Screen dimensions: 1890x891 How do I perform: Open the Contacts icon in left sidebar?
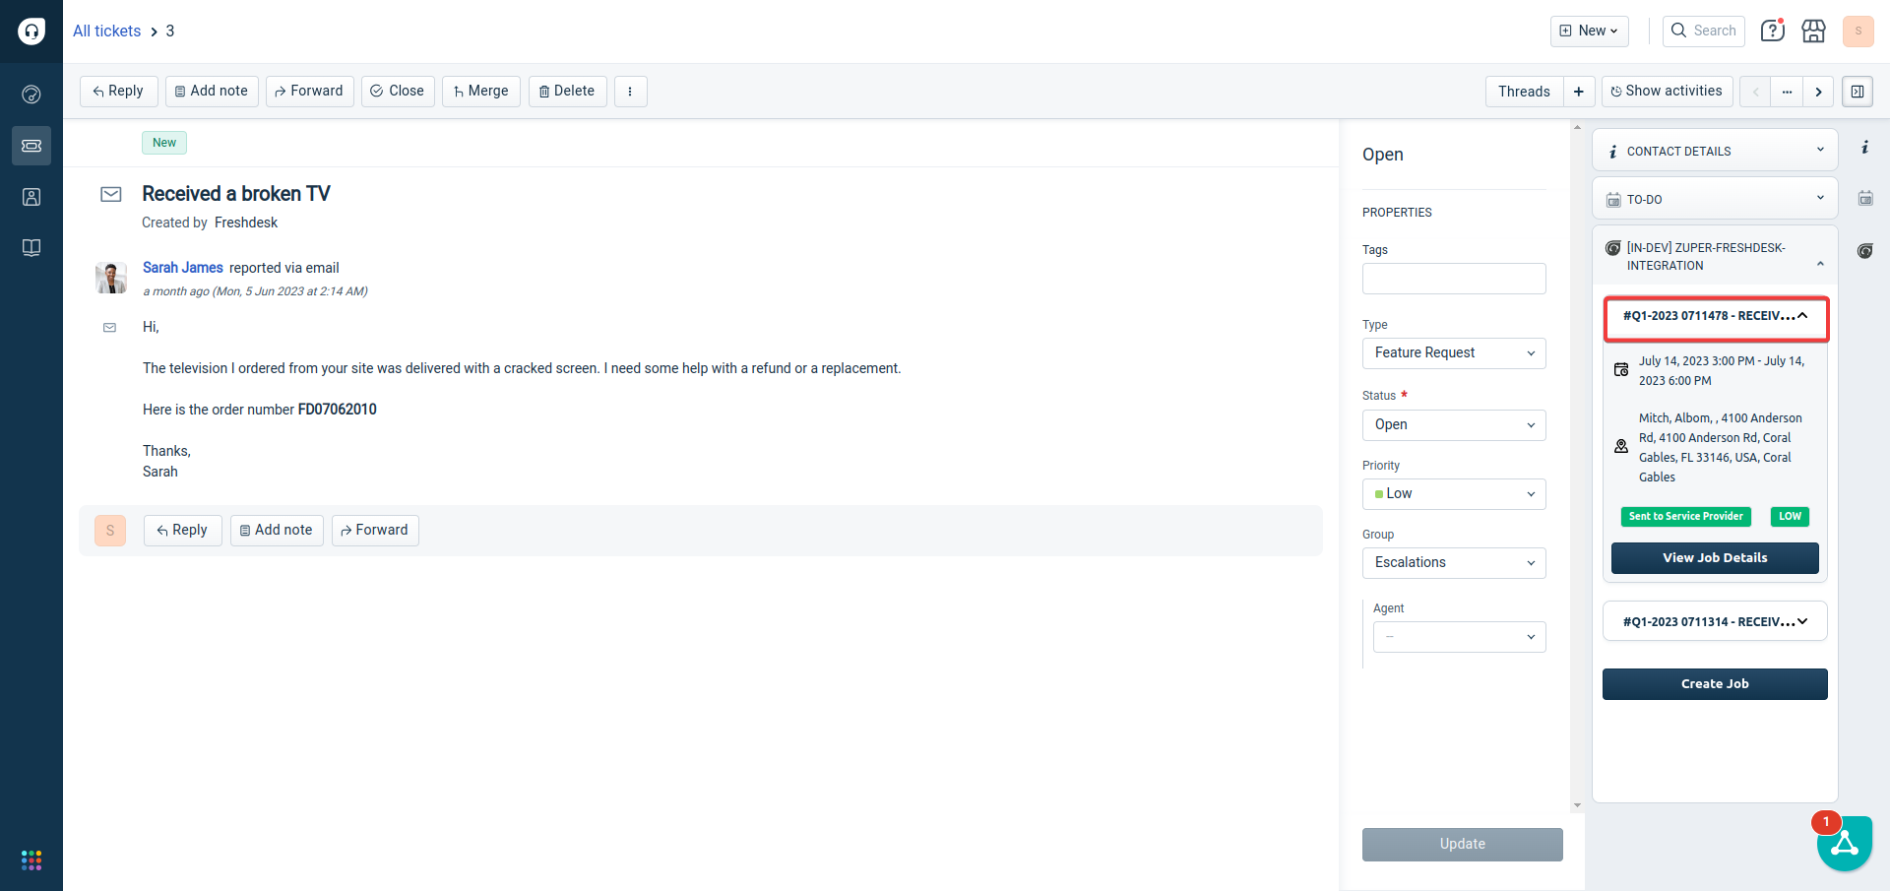pyautogui.click(x=31, y=197)
